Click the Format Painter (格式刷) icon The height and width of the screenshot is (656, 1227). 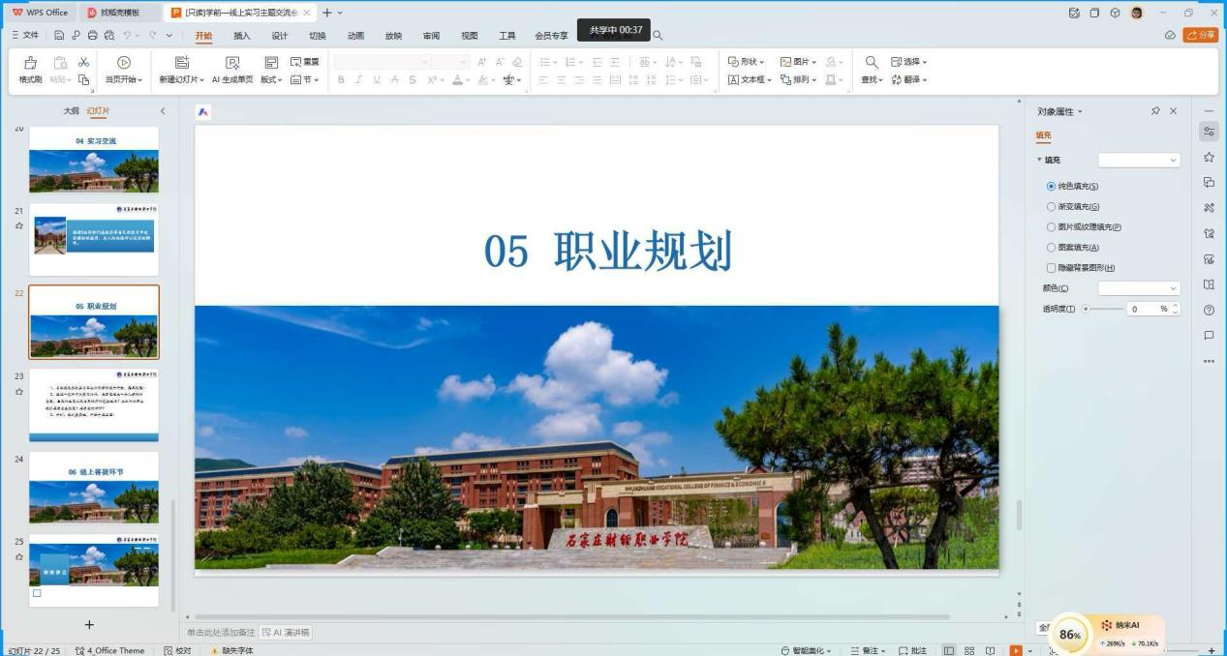(x=30, y=63)
